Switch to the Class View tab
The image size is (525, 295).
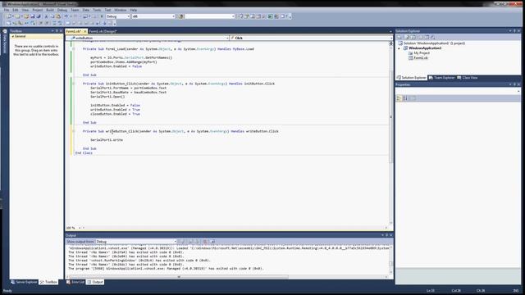pos(468,78)
